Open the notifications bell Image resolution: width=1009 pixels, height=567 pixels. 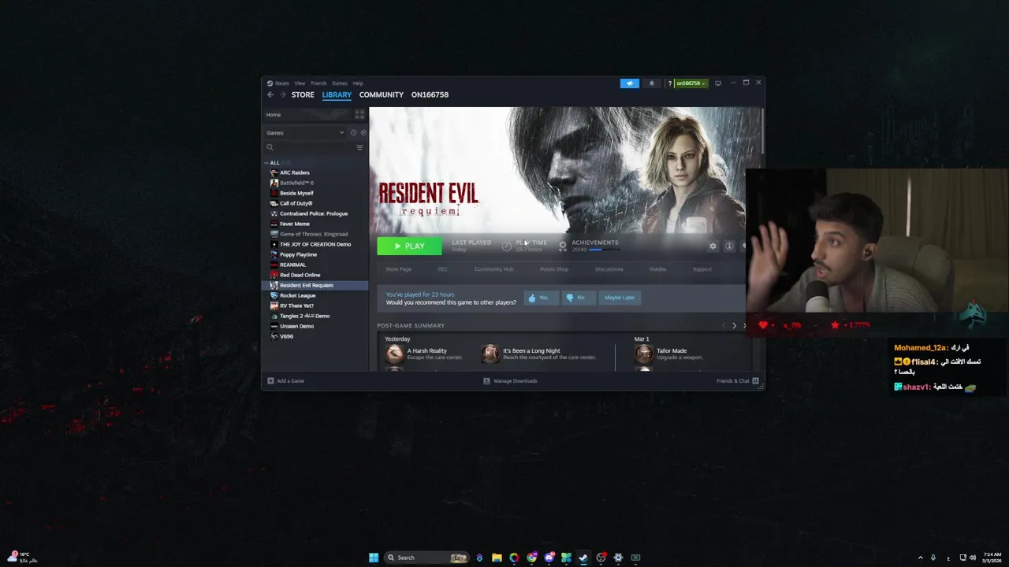651,83
